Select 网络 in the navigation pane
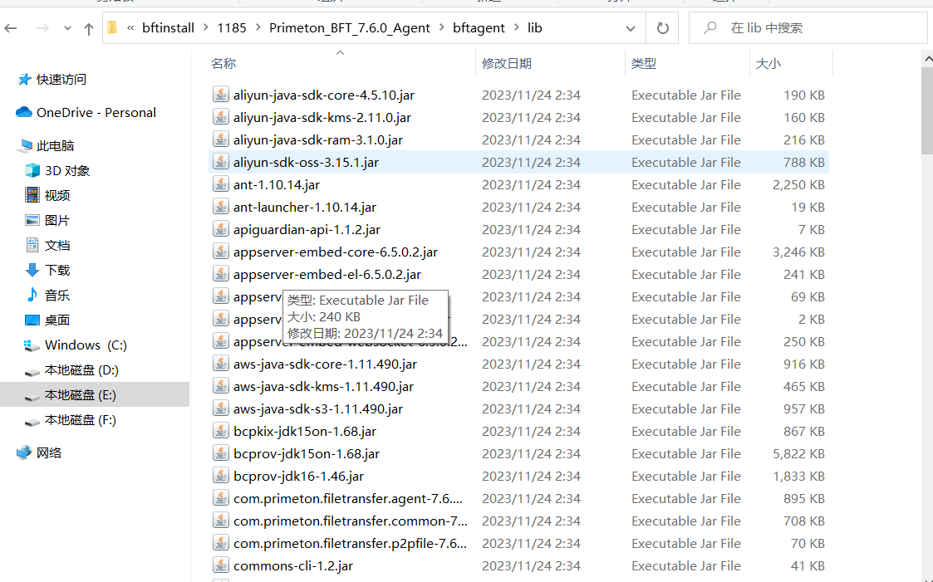This screenshot has width=933, height=582. pos(49,452)
